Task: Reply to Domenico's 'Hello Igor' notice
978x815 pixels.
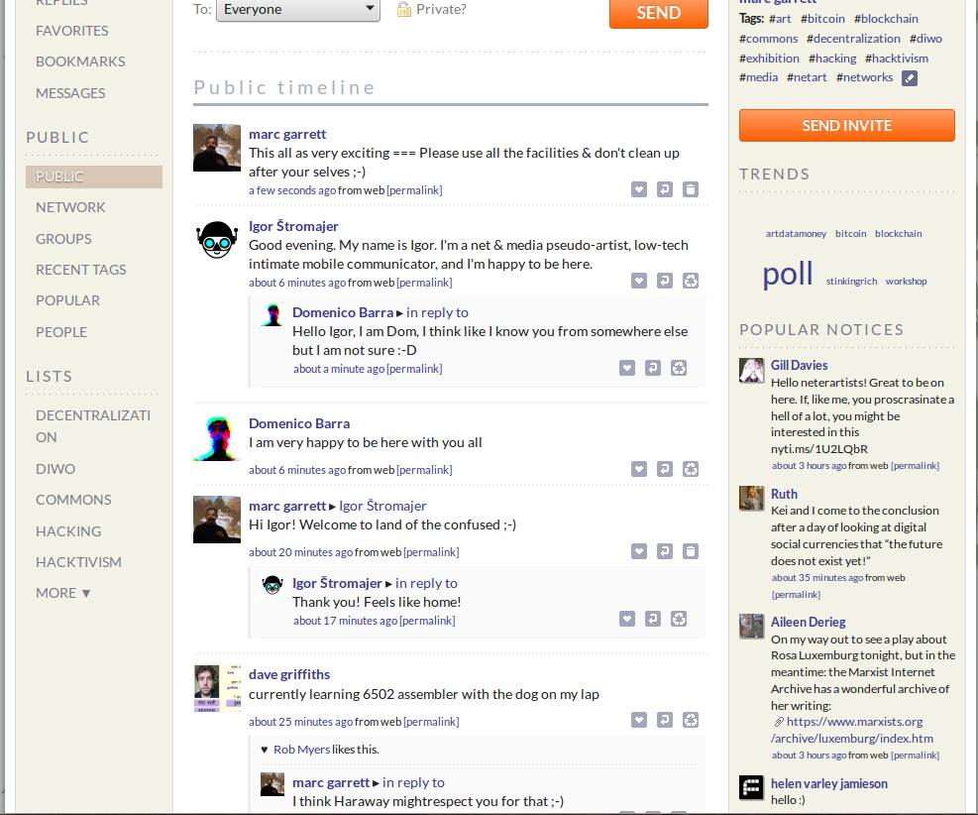Action: (653, 368)
